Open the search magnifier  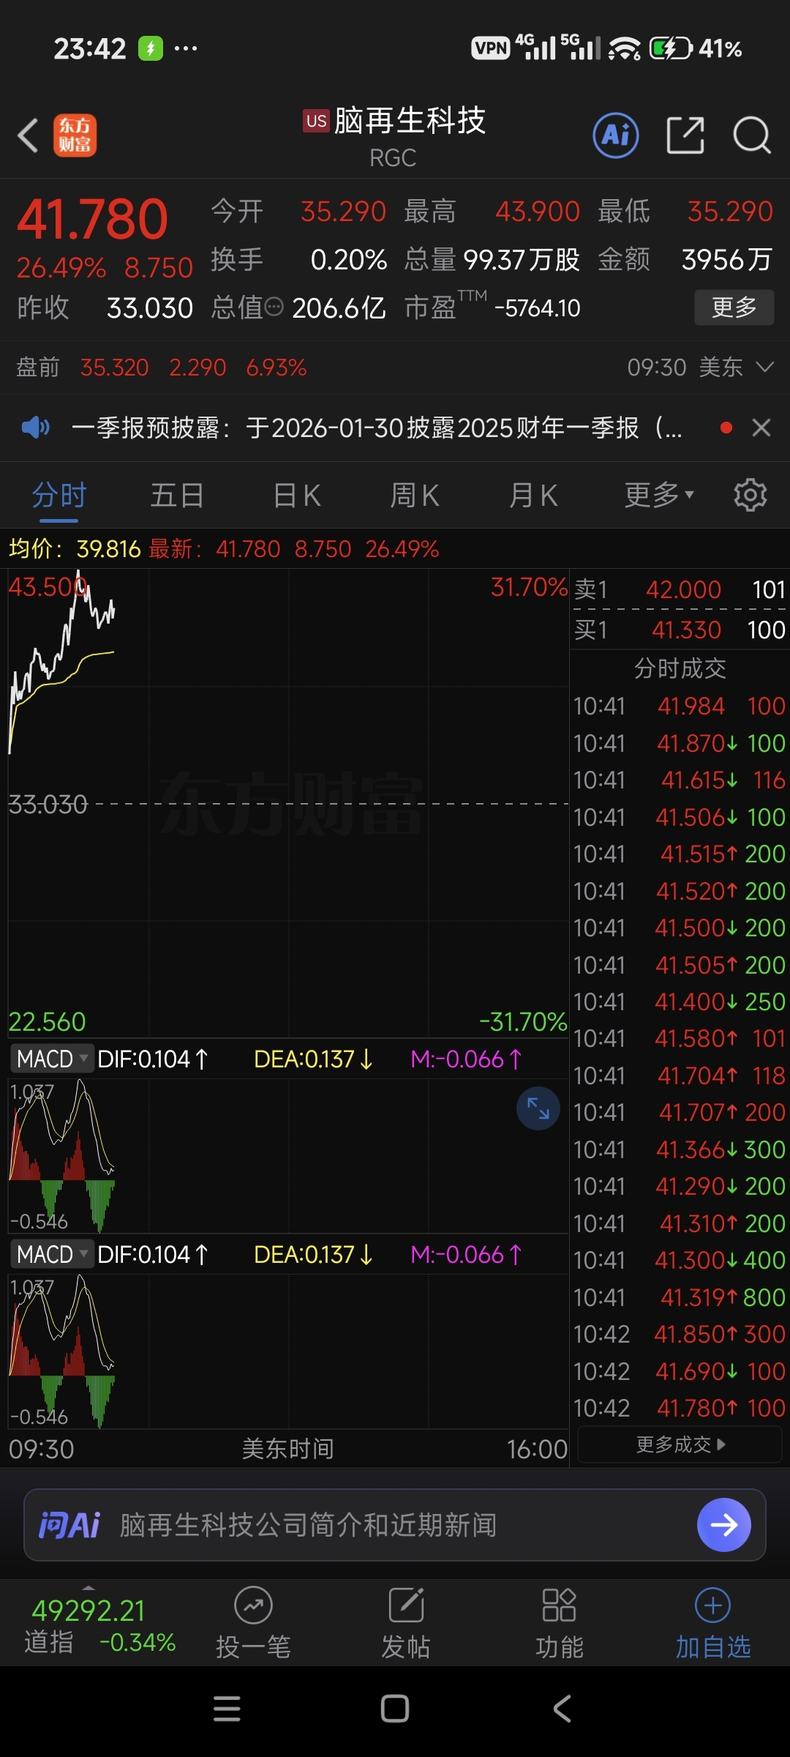coord(752,135)
